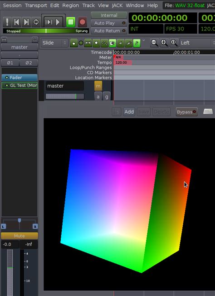Select the grab hand object tool

point(73,43)
